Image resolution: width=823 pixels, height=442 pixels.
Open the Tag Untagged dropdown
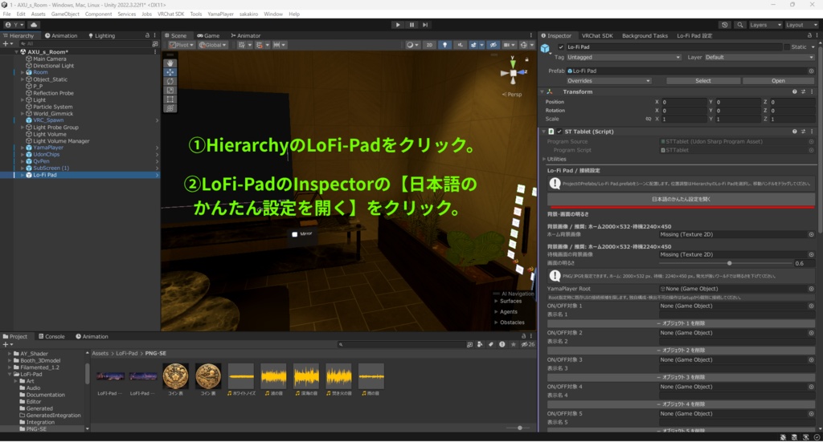(x=623, y=57)
